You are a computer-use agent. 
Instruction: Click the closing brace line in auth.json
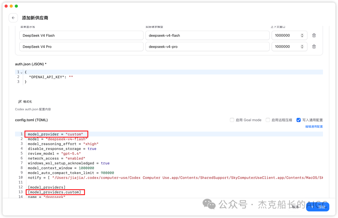[26, 82]
